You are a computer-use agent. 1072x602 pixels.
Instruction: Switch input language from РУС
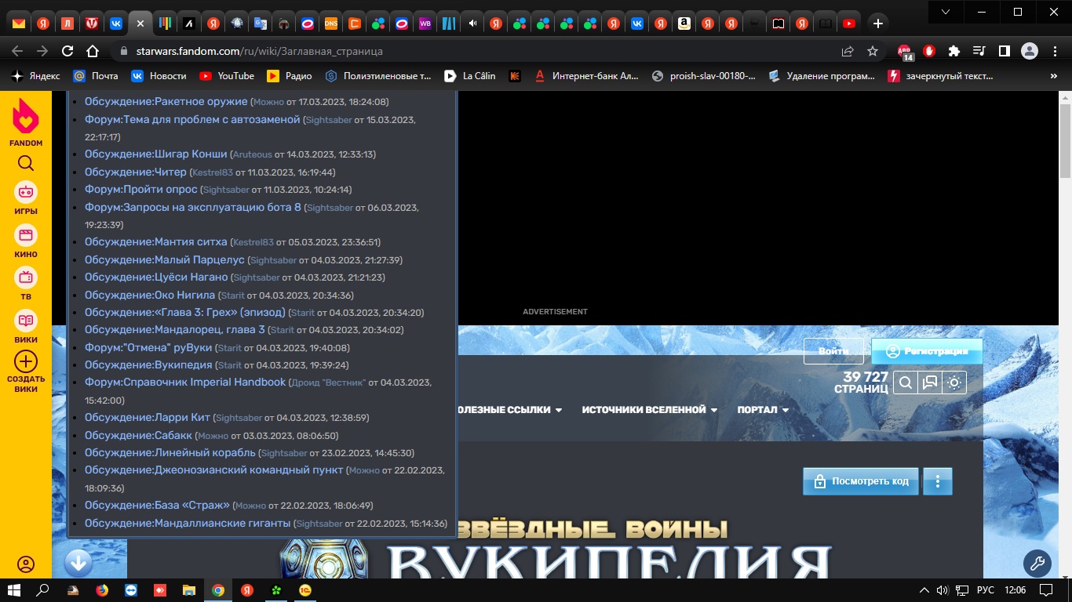[985, 590]
